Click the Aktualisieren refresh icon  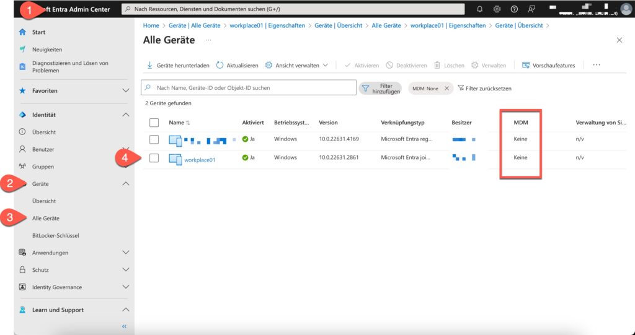pyautogui.click(x=220, y=65)
